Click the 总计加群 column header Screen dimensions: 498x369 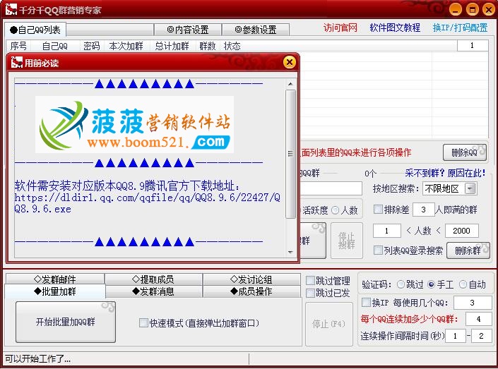(x=172, y=46)
